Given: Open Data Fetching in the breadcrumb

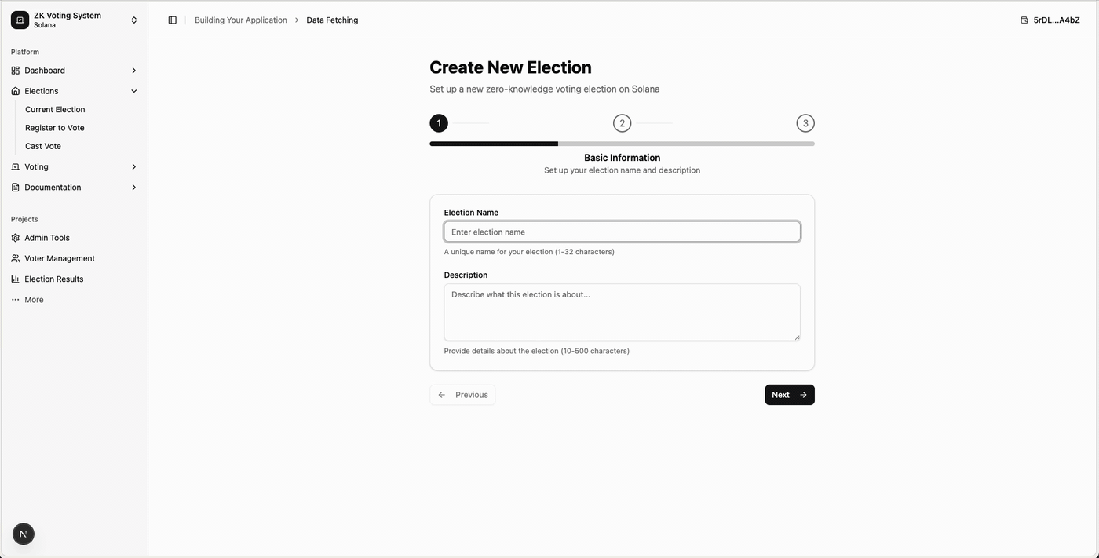Looking at the screenshot, I should coord(332,20).
